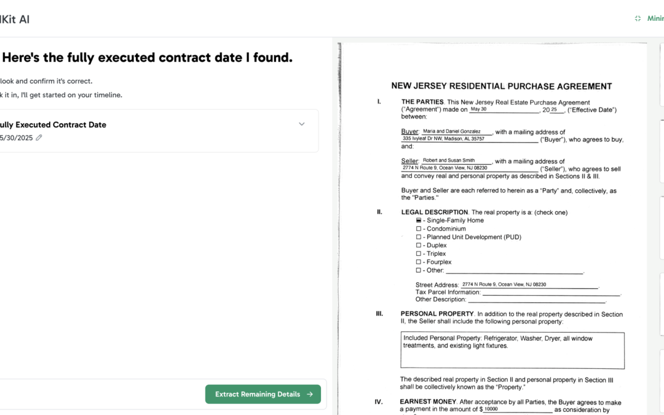Mark the Fourplex checkbox
The image size is (664, 415).
click(x=419, y=262)
